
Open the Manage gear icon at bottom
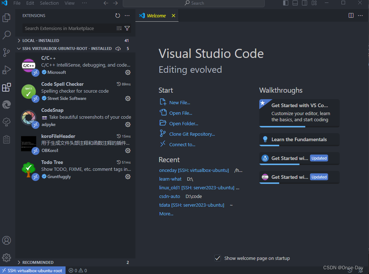click(7, 257)
